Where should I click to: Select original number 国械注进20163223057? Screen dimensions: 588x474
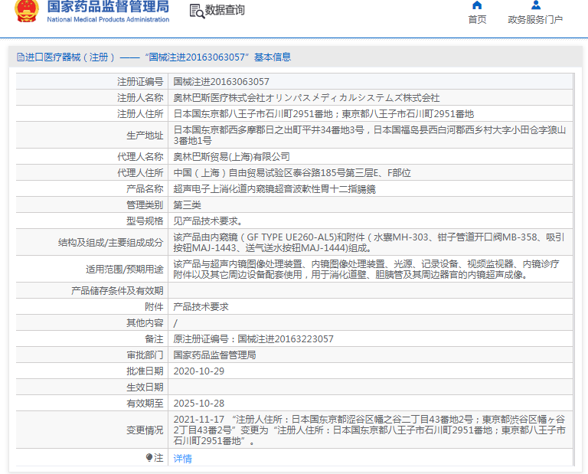tap(286, 339)
